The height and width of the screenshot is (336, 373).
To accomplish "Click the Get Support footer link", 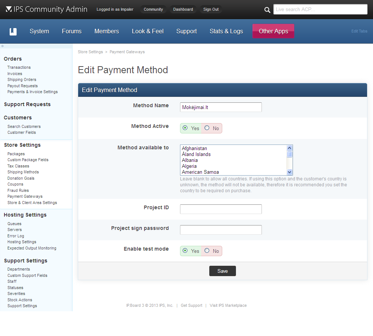I will click(x=192, y=305).
